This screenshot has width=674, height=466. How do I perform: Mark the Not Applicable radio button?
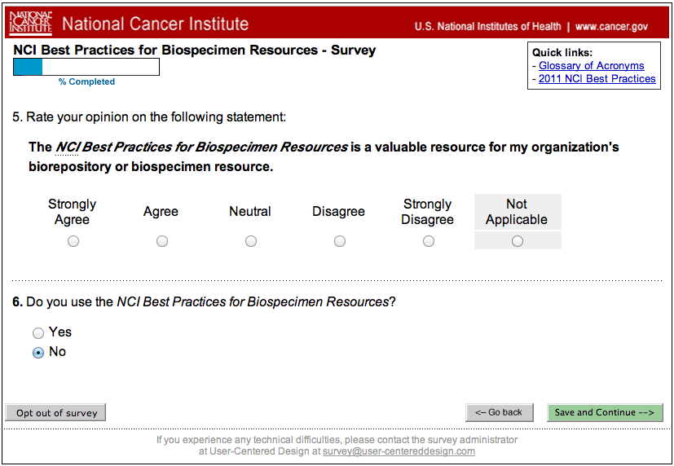pyautogui.click(x=518, y=241)
